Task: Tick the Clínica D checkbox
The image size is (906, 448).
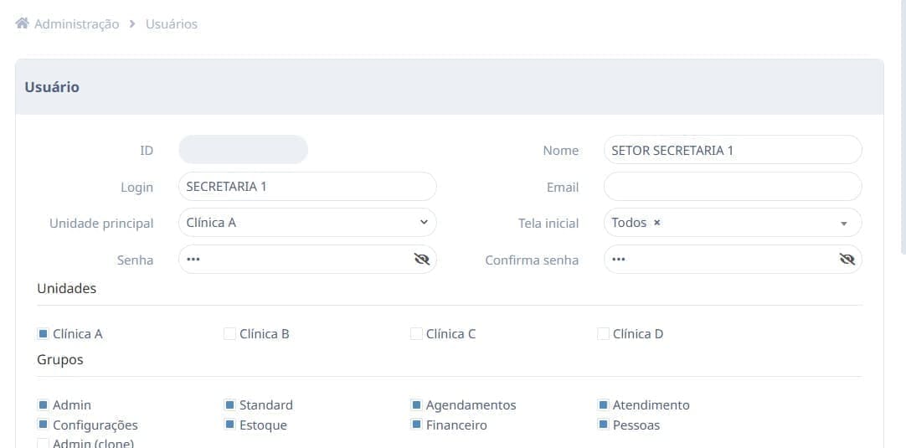Action: pyautogui.click(x=603, y=333)
